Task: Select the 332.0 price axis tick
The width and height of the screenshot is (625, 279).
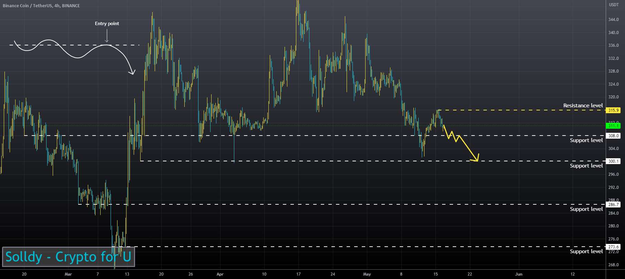Action: tap(613, 58)
